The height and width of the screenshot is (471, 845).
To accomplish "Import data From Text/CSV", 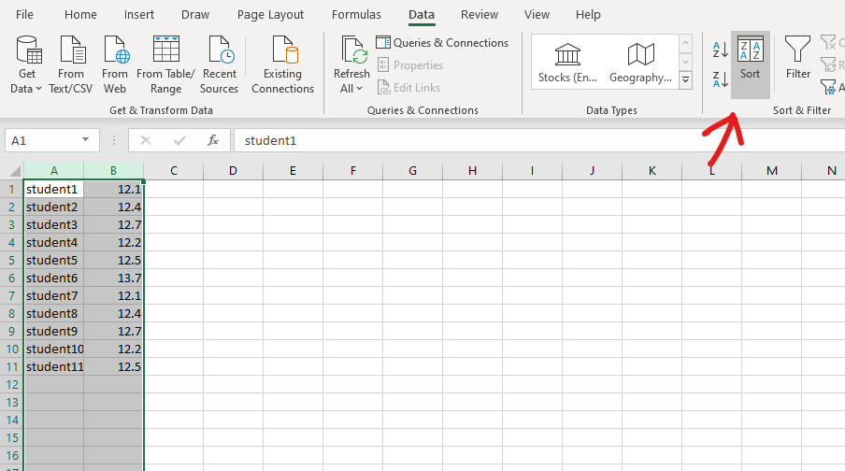I will click(x=71, y=64).
